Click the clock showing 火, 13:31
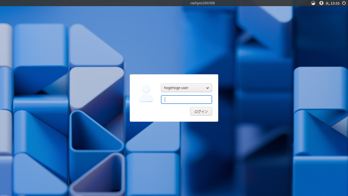The width and height of the screenshot is (348, 196). tap(332, 3)
